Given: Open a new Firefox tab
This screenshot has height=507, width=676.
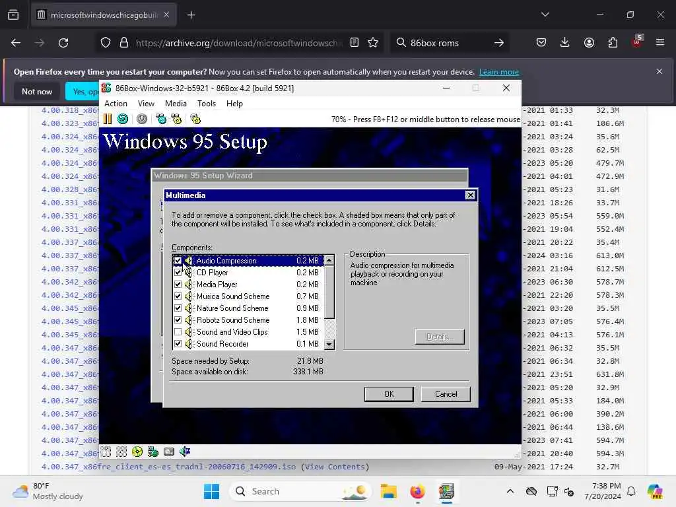Looking at the screenshot, I should click(191, 15).
